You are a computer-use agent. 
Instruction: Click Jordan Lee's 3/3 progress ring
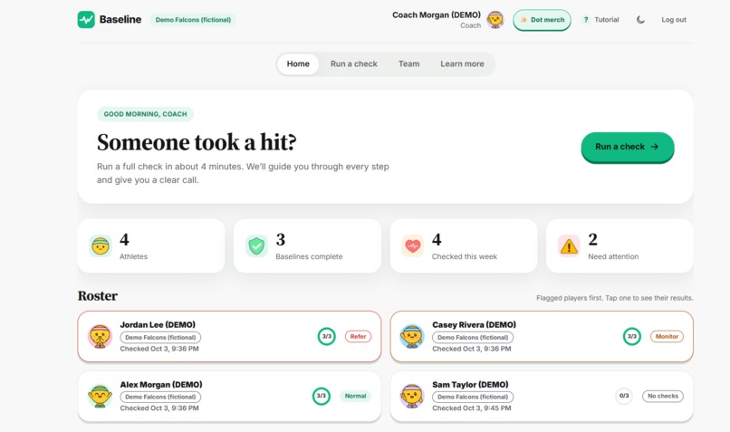[x=327, y=336]
